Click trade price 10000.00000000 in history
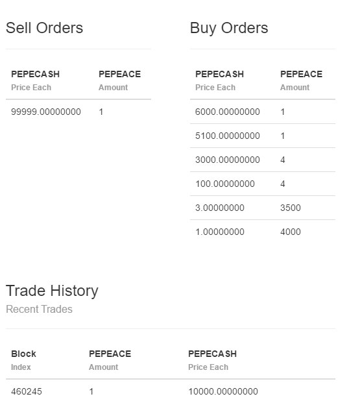This screenshot has height=403, width=349. pyautogui.click(x=223, y=391)
